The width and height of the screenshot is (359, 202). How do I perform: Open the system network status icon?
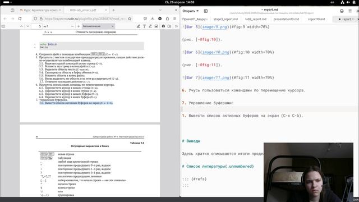(x=343, y=2)
